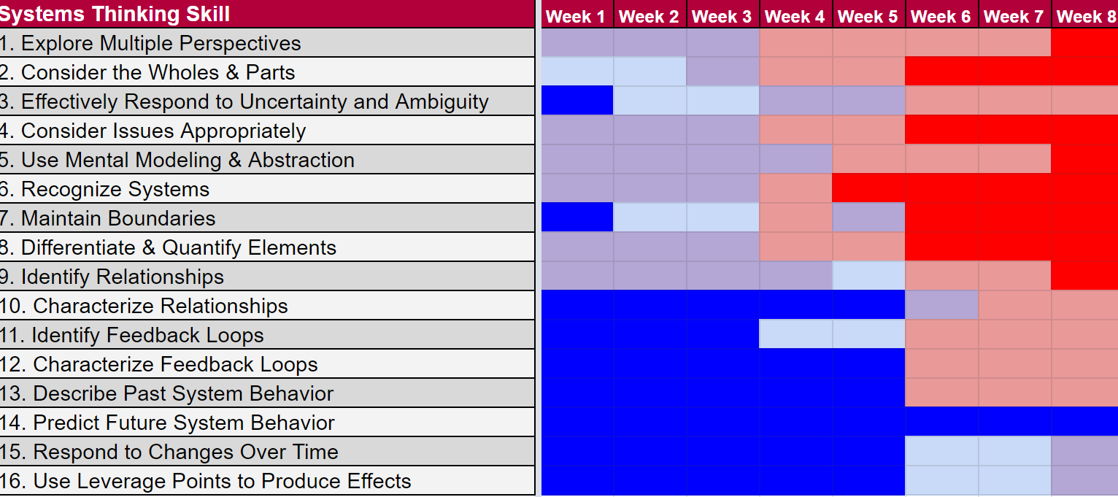Select the Week 2 cell for Consider the Wholes & Parts
Viewport: 1118px width, 497px height.
649,72
